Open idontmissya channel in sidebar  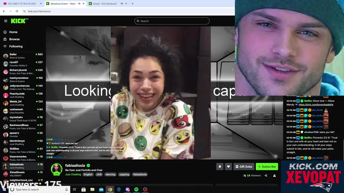[23, 142]
